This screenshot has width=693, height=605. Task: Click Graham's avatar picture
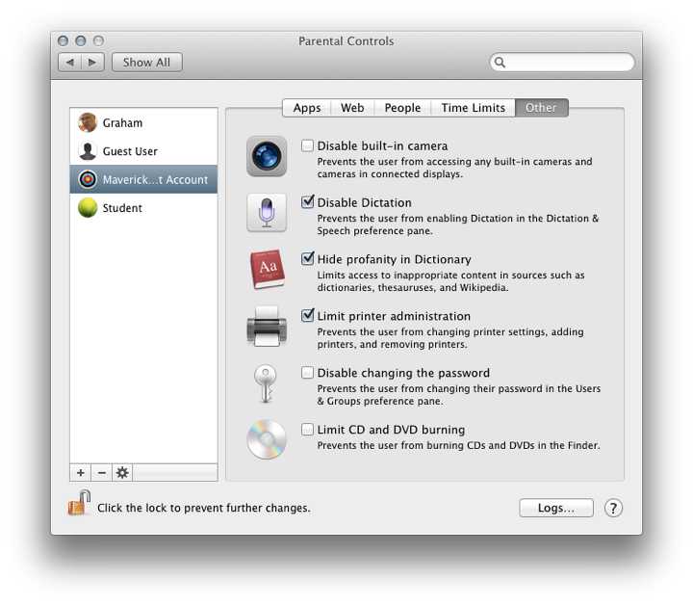coord(88,122)
